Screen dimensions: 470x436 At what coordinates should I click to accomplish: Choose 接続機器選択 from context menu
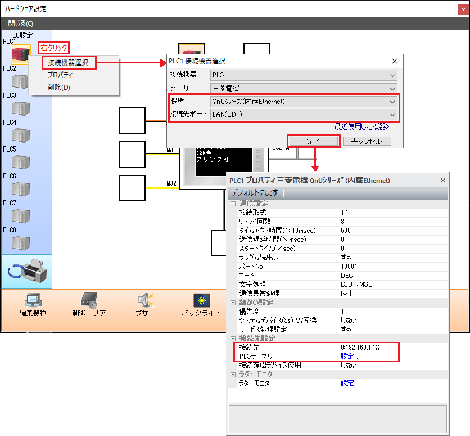68,62
